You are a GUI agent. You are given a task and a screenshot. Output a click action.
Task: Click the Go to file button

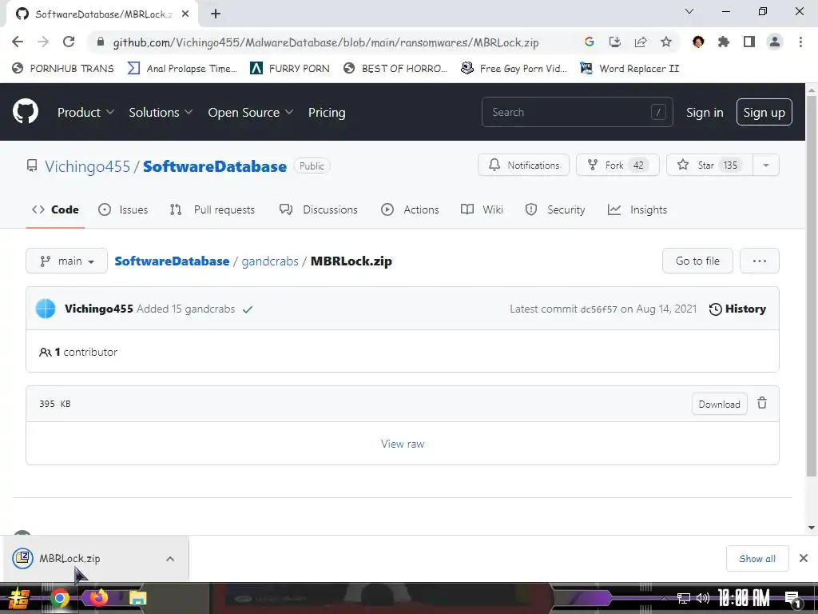click(x=697, y=261)
